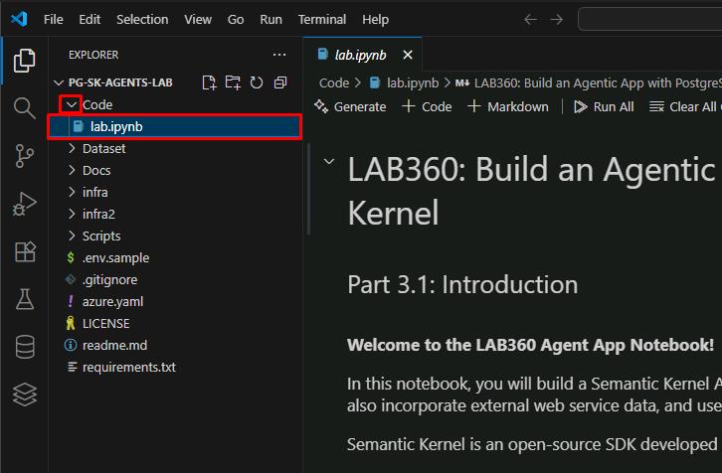Click the Explorer more actions ellipsis
Screen dimensions: 722x473
coord(279,55)
